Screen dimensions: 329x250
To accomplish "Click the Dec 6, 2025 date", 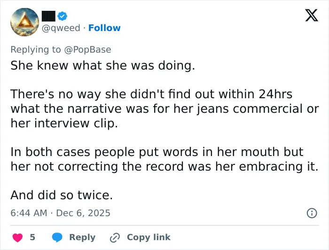I will click(x=83, y=213).
